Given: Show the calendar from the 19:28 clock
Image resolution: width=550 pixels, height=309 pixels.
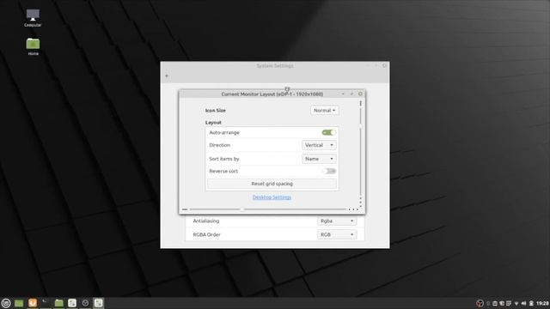Looking at the screenshot, I should point(542,303).
